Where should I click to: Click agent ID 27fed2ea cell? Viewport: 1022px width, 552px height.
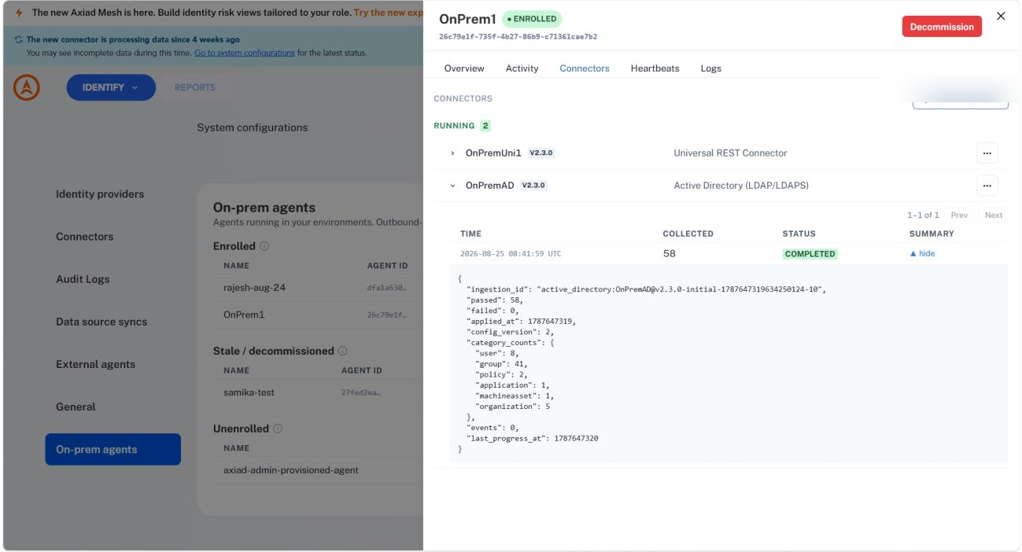(360, 392)
